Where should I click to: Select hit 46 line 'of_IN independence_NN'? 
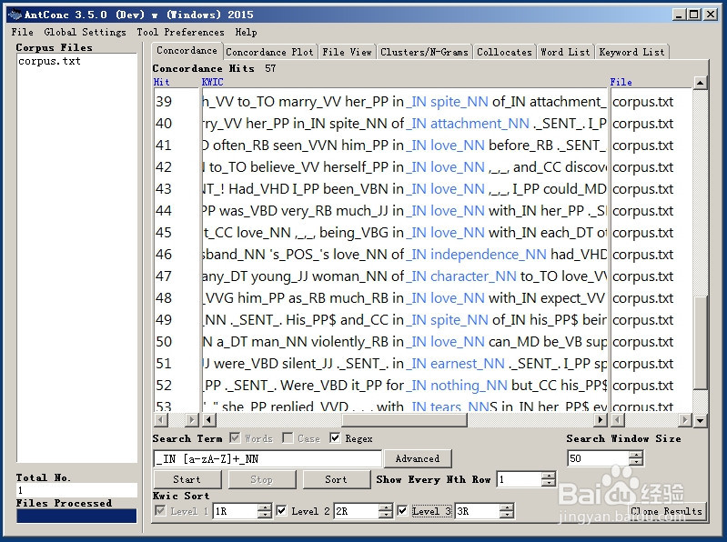(x=404, y=254)
